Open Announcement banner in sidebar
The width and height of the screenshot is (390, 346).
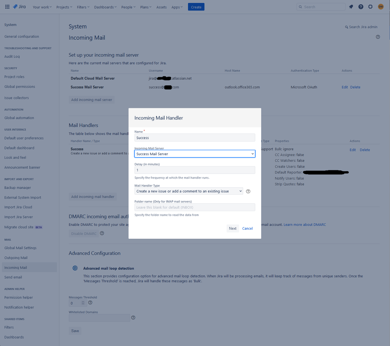22,167
